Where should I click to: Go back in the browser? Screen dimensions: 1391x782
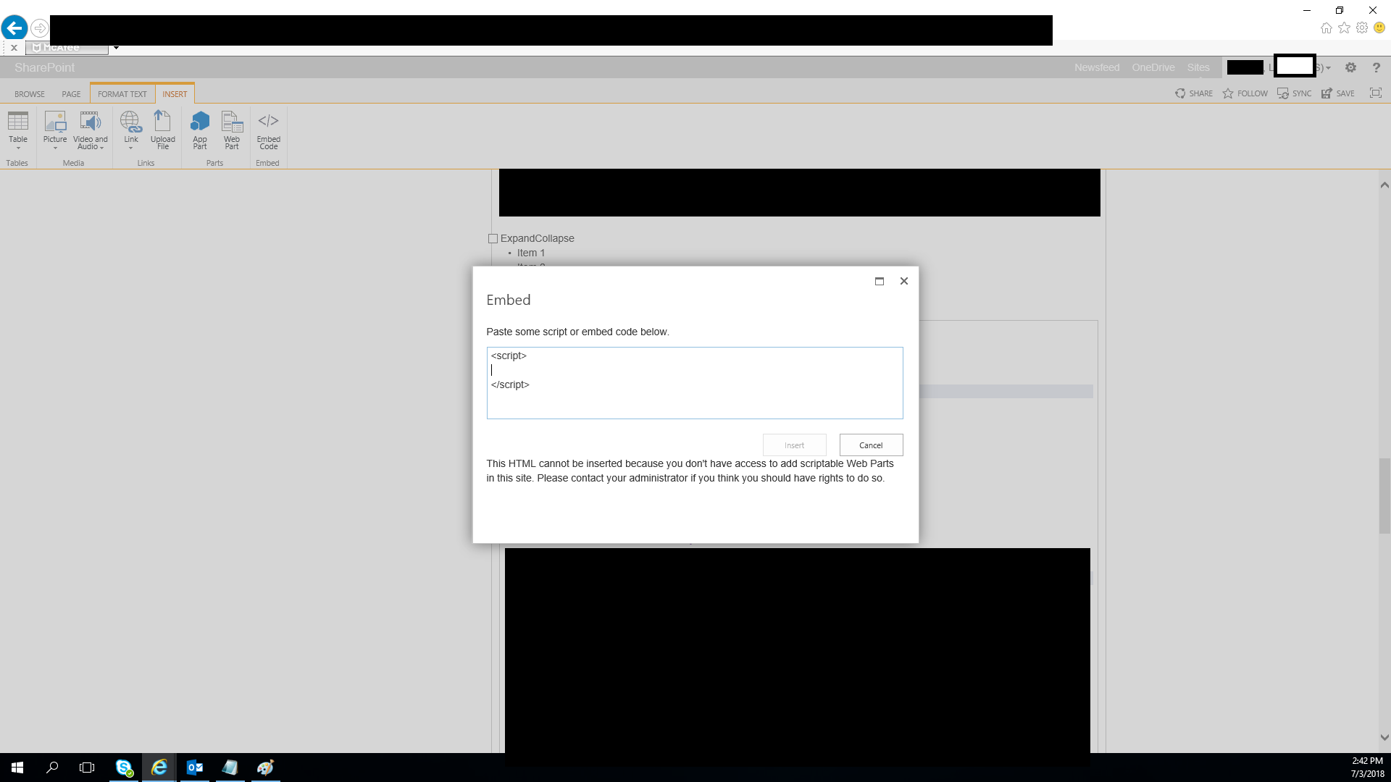(14, 28)
